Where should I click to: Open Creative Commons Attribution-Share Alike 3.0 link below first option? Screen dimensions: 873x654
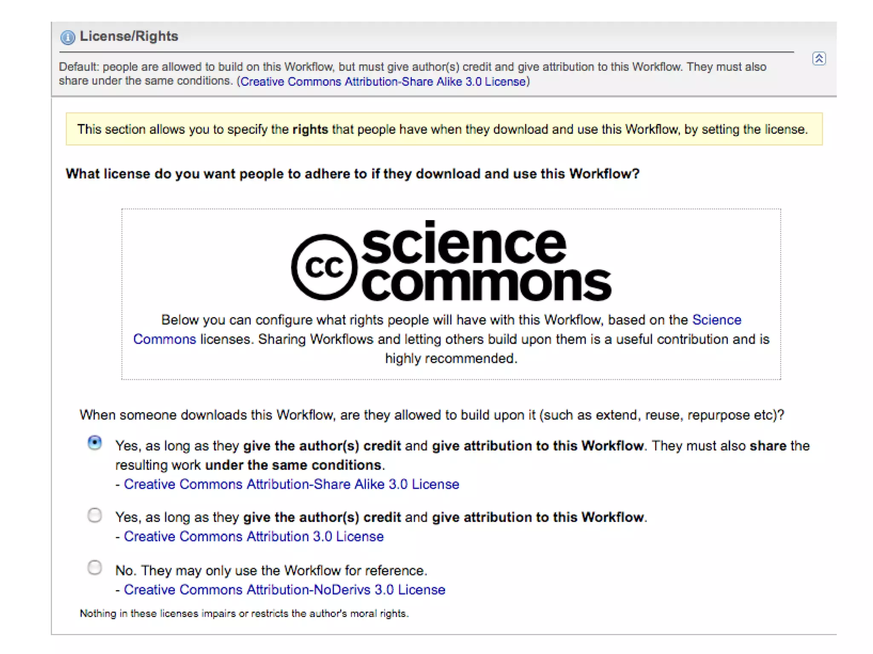291,484
